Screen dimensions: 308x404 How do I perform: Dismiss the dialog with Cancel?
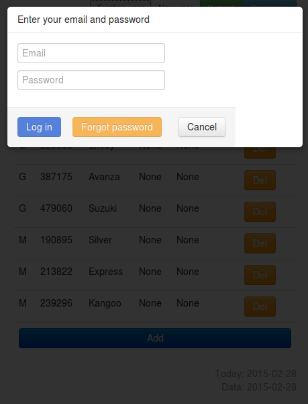point(202,127)
